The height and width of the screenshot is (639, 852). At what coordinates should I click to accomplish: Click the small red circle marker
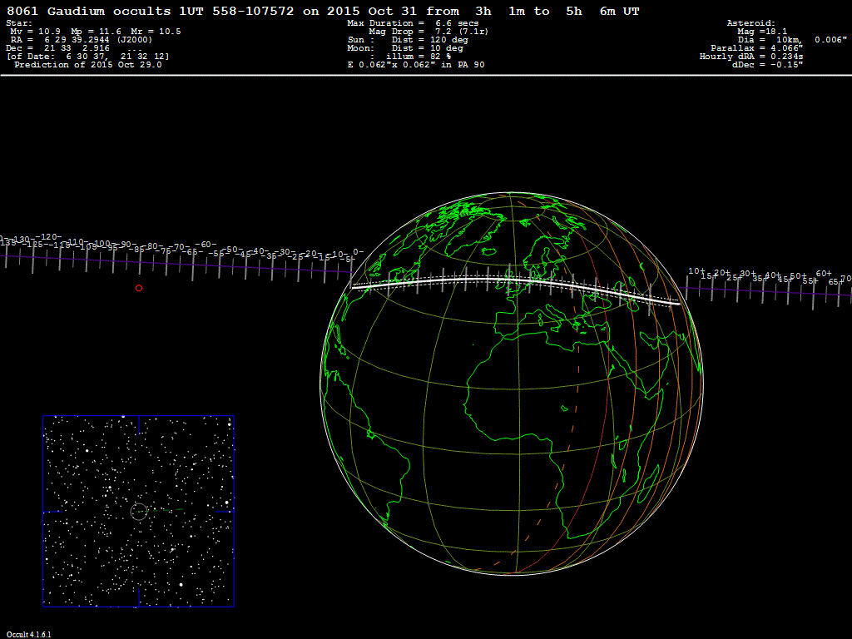coord(139,288)
